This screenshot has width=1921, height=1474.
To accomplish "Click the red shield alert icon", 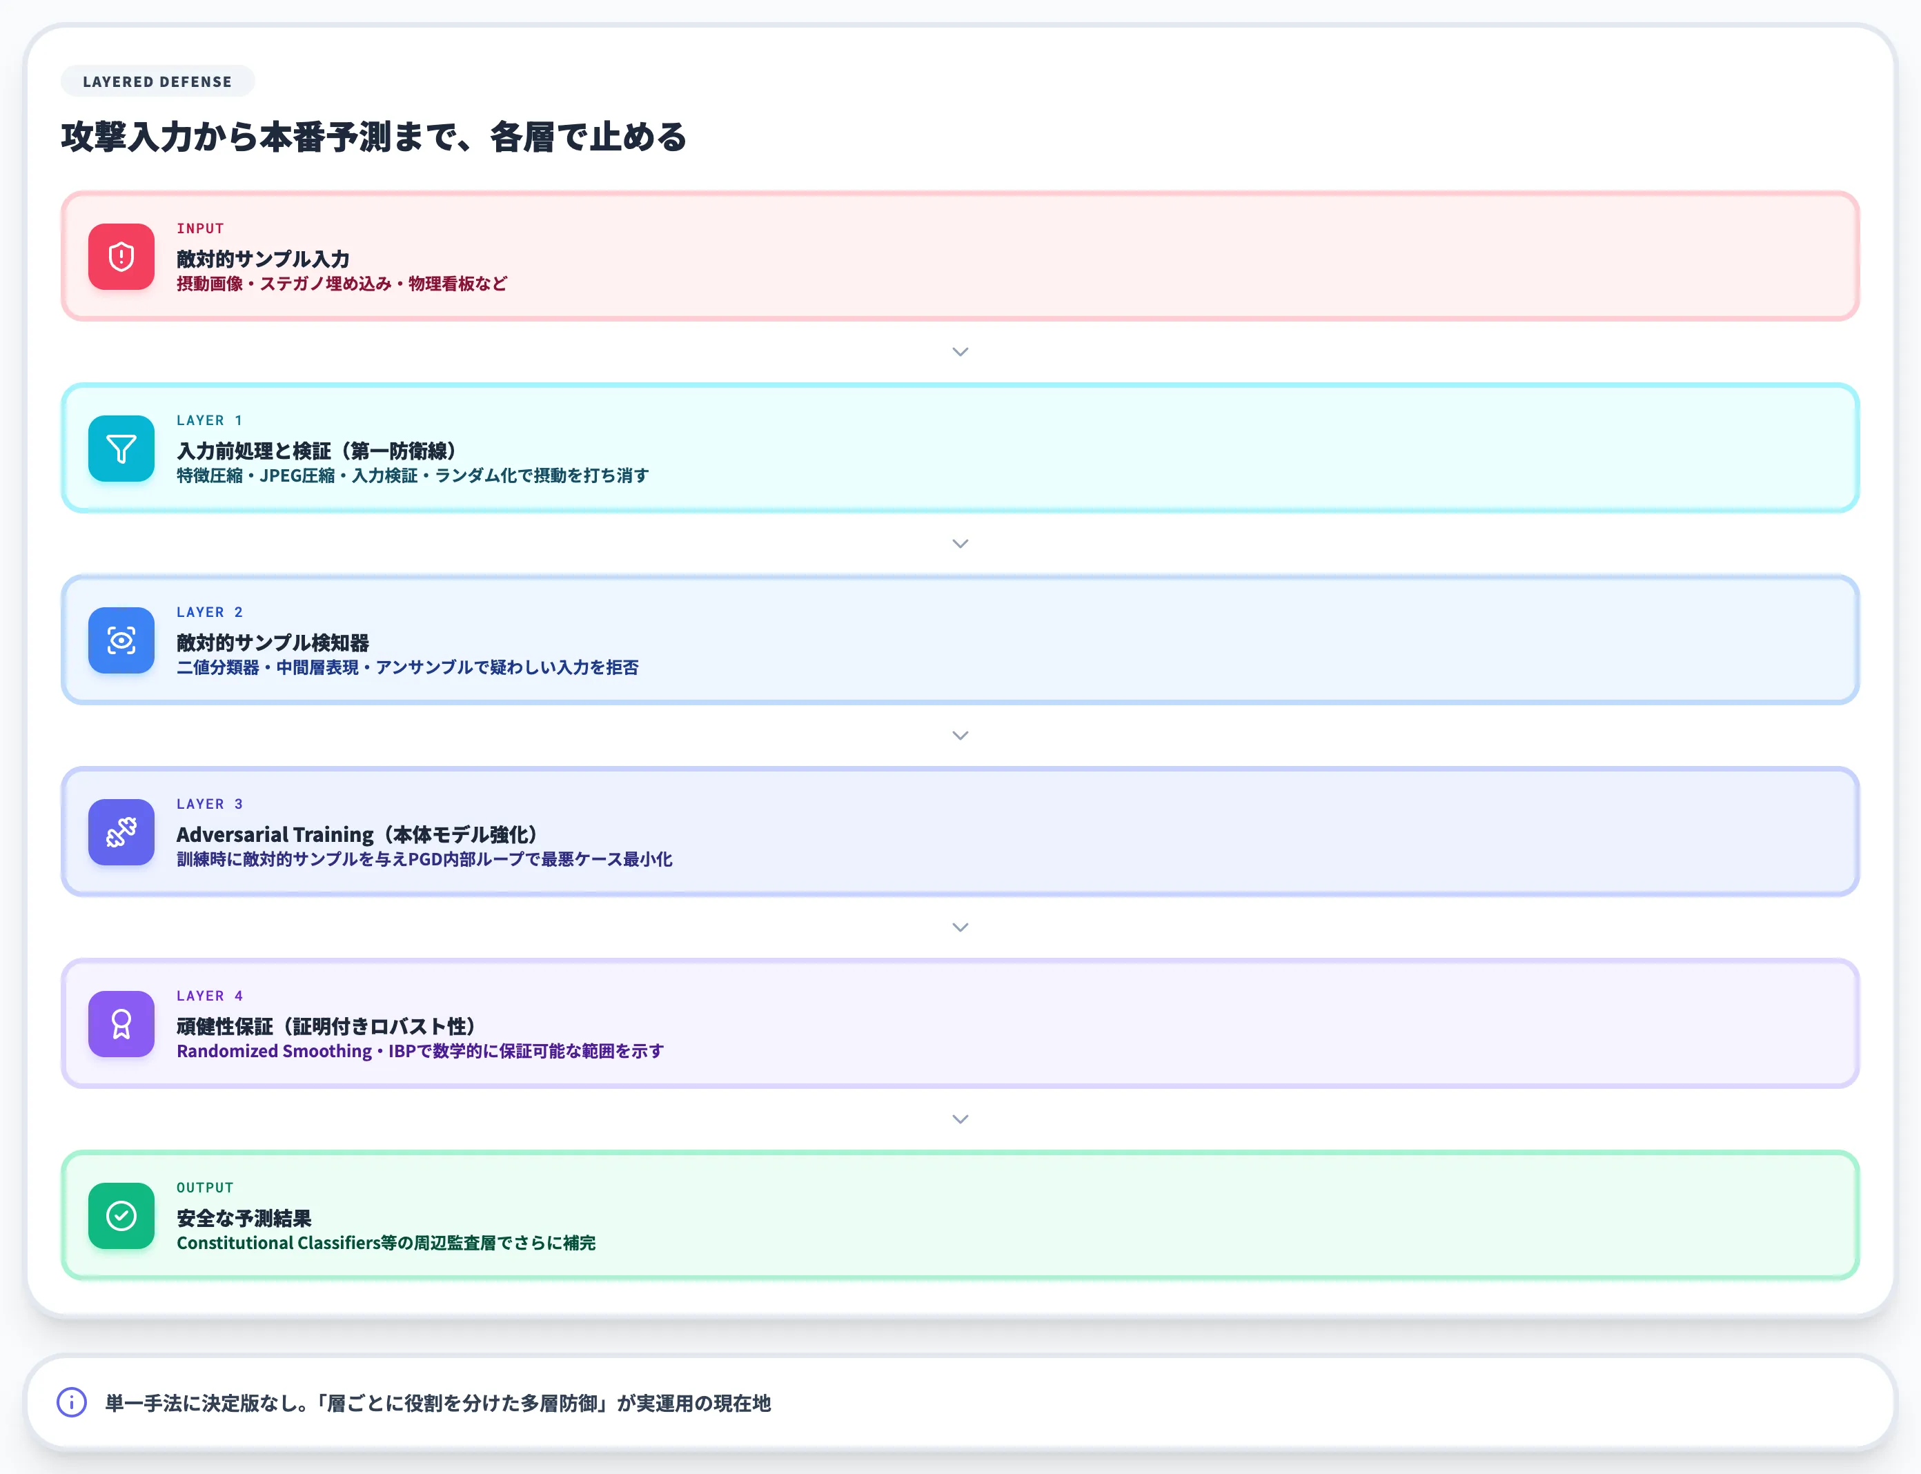I will coord(121,256).
